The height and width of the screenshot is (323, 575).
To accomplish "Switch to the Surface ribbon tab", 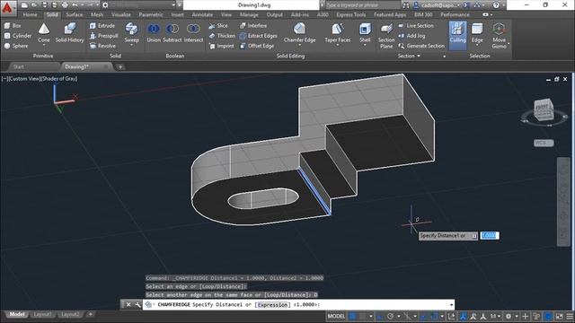I will coord(75,14).
